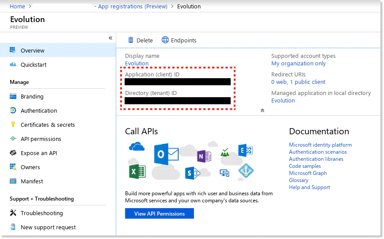
Task: Go to Home in the breadcrumb
Action: [17, 6]
